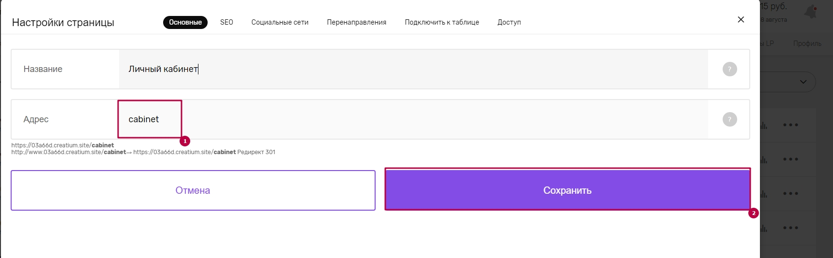Click the Отмена button
This screenshot has width=833, height=258.
click(x=193, y=190)
